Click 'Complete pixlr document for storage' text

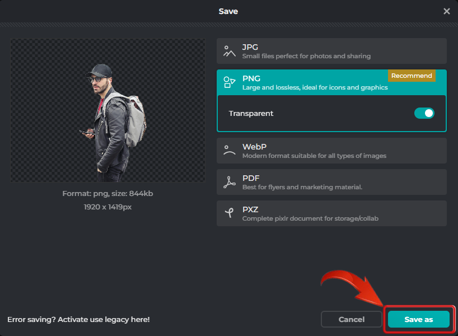point(310,218)
